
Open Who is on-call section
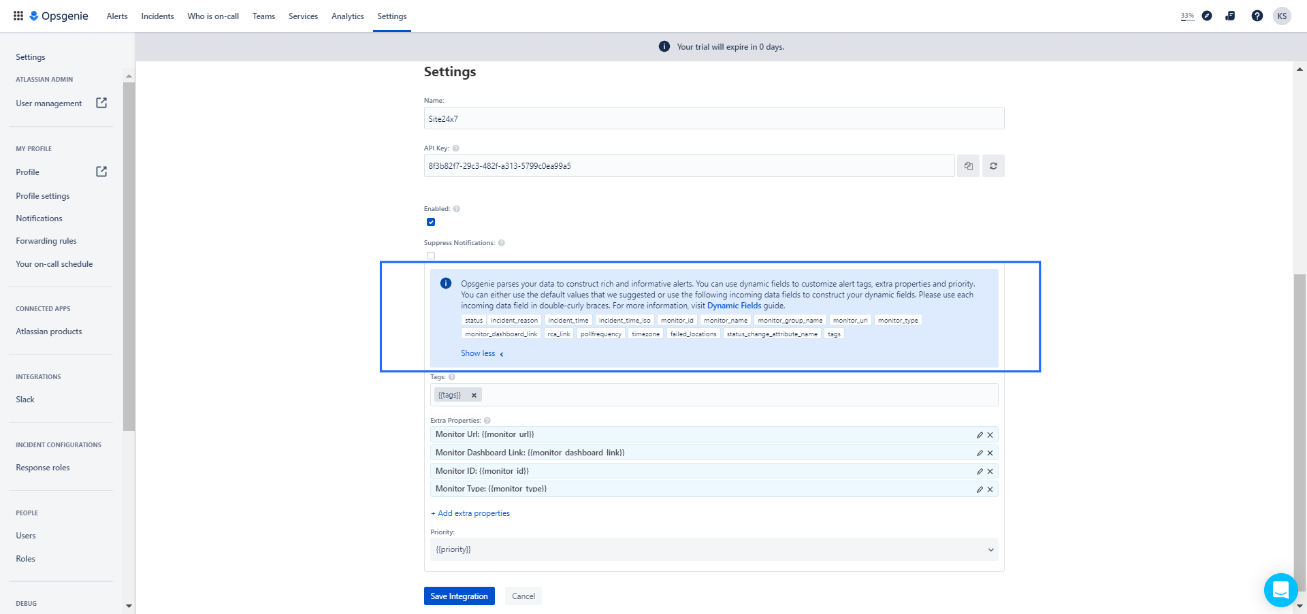click(212, 16)
